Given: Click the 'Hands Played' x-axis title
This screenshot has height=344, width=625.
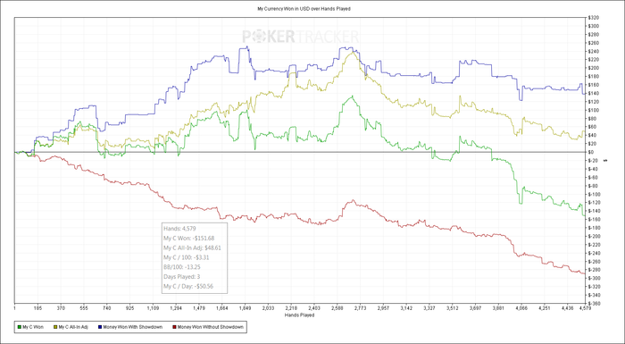Looking at the screenshot, I should tap(299, 315).
